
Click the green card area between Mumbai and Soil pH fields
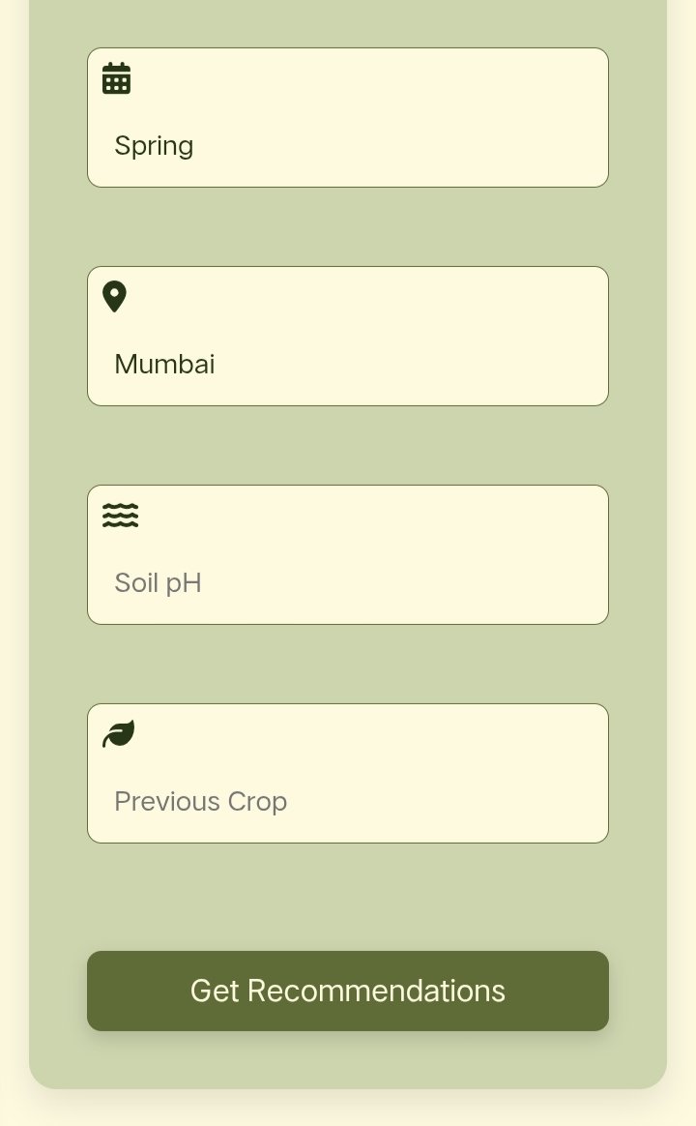(348, 445)
